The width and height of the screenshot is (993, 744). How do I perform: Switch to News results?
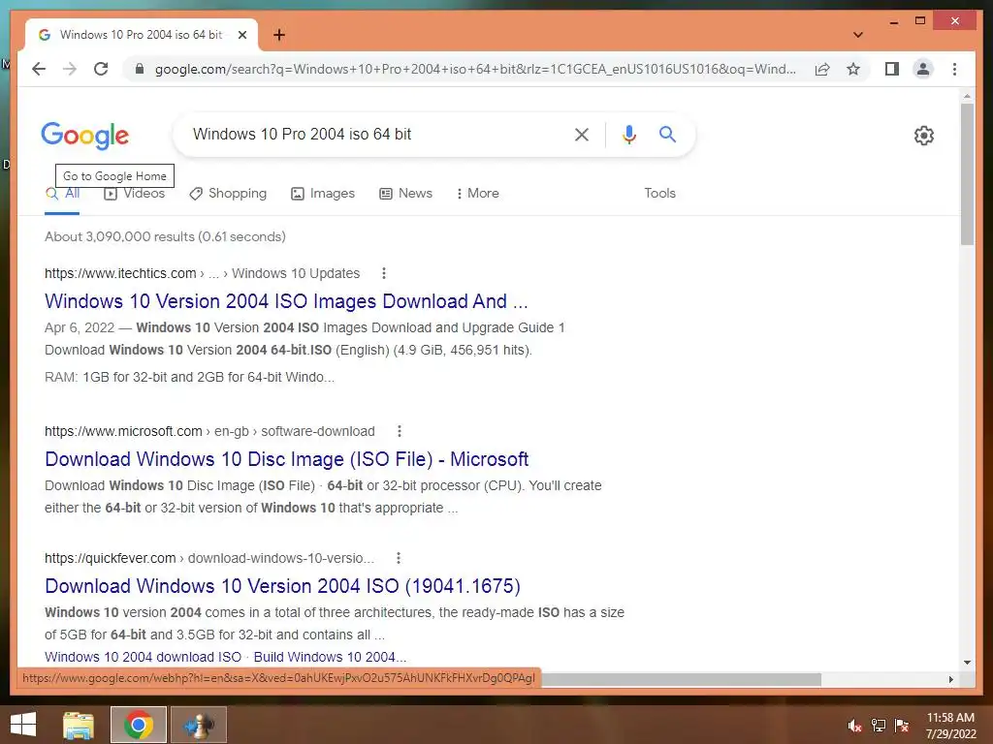point(405,194)
